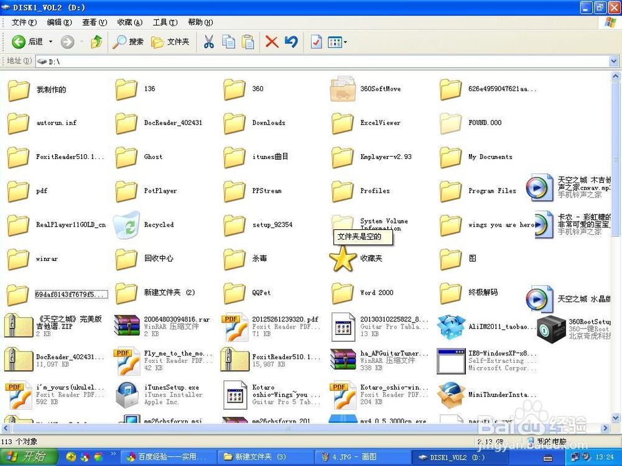
Task: Click the 终极解码 folder label
Action: pyautogui.click(x=483, y=293)
